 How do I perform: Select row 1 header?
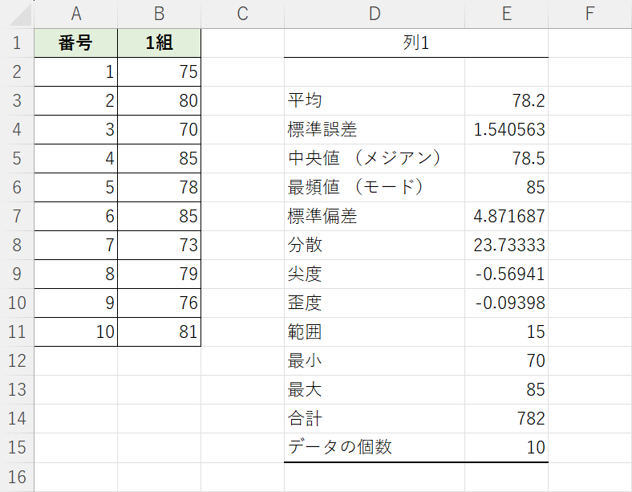click(x=17, y=43)
